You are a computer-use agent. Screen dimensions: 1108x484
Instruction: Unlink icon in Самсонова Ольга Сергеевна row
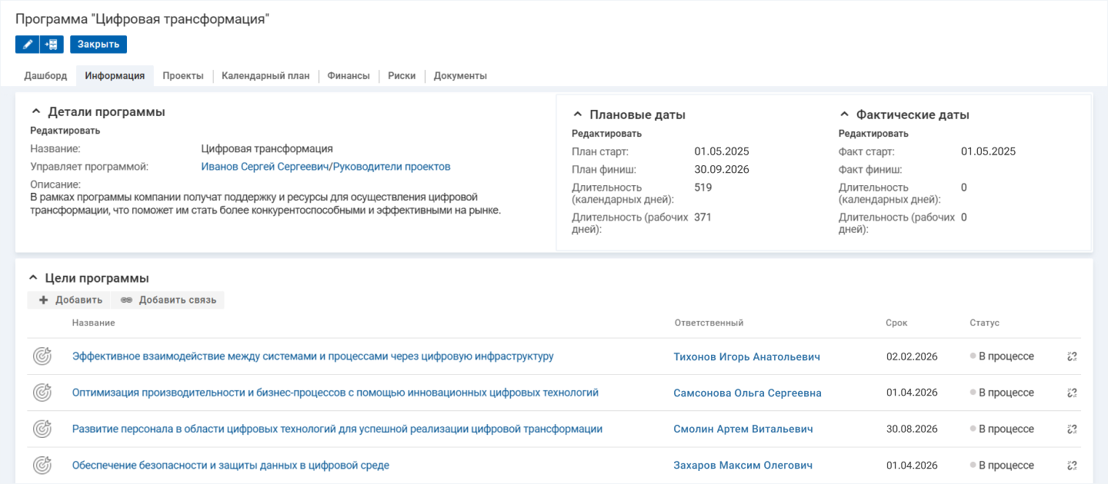point(1072,393)
